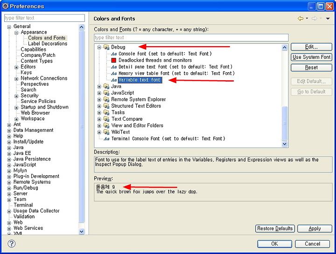Click the Cancel button
The image size is (336, 254).
[x=312, y=244]
